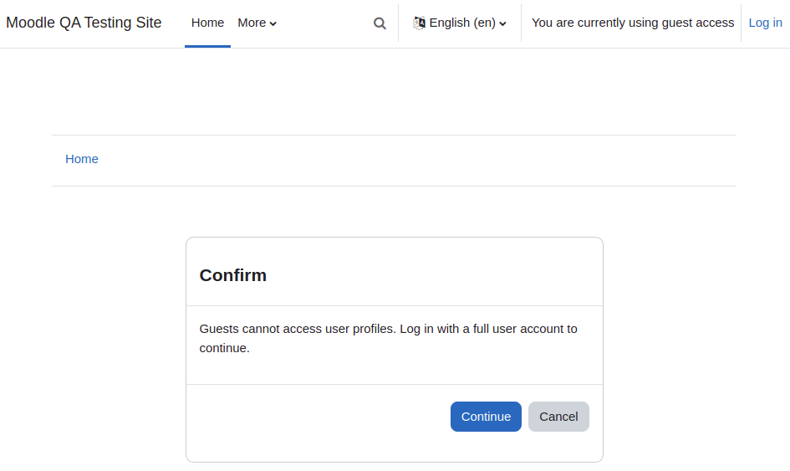Open the English (en) language dropdown
The height and width of the screenshot is (471, 790).
click(x=460, y=23)
